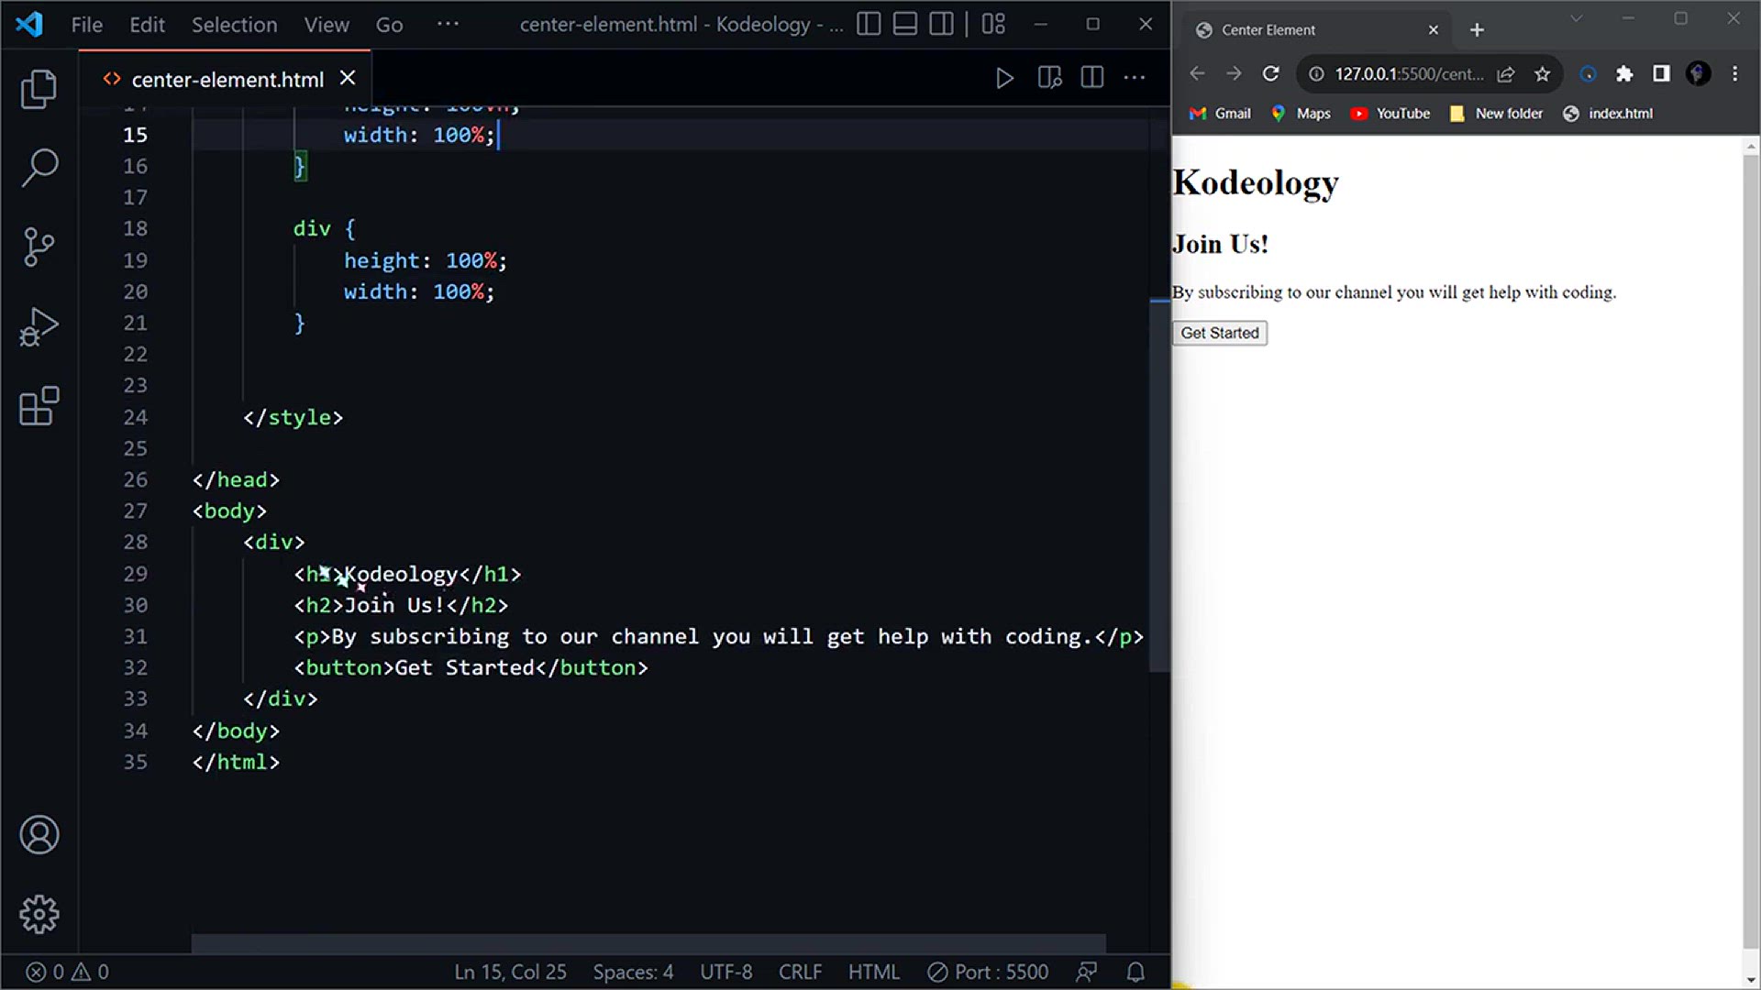Select the Center Element browser tab
This screenshot has height=990, width=1761.
(1314, 30)
